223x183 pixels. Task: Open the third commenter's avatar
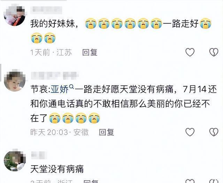(15, 160)
